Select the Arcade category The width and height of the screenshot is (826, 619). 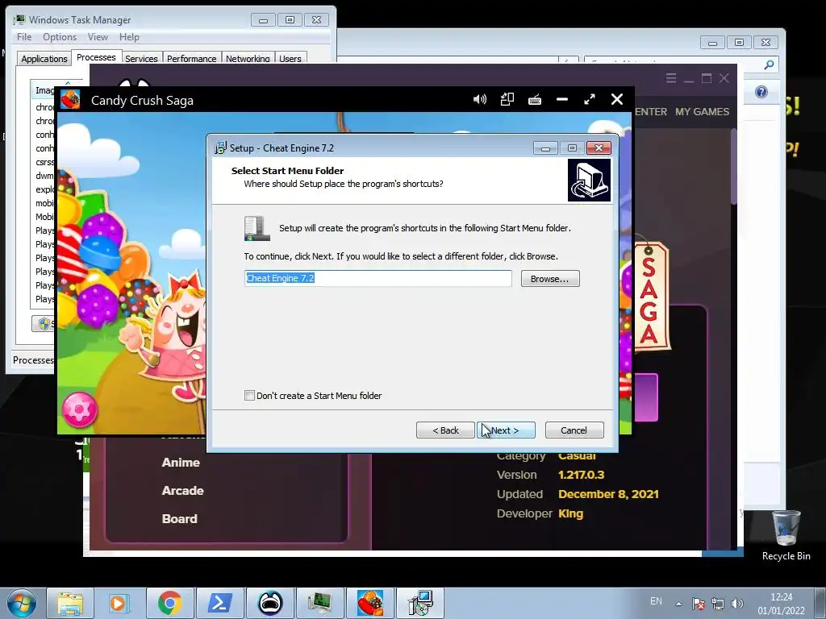183,491
